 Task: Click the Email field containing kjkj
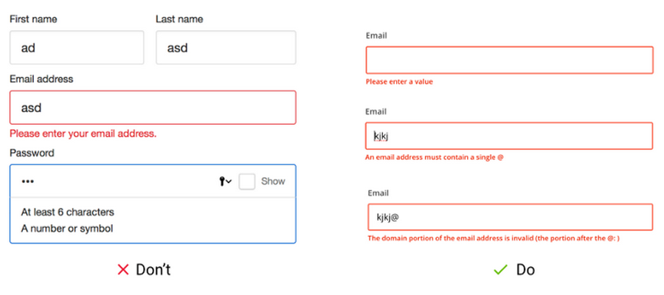pyautogui.click(x=509, y=136)
